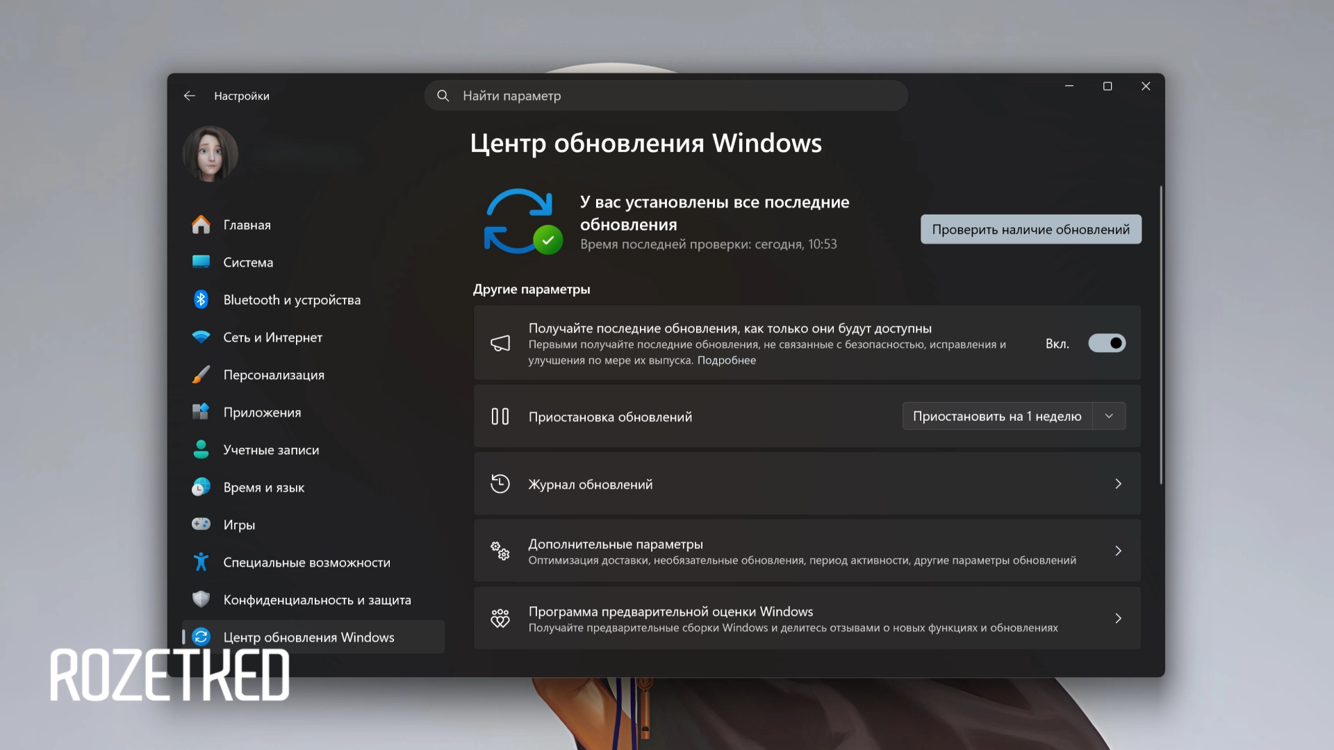Open Дополнительные параметры chevron
The height and width of the screenshot is (750, 1334).
click(1119, 551)
